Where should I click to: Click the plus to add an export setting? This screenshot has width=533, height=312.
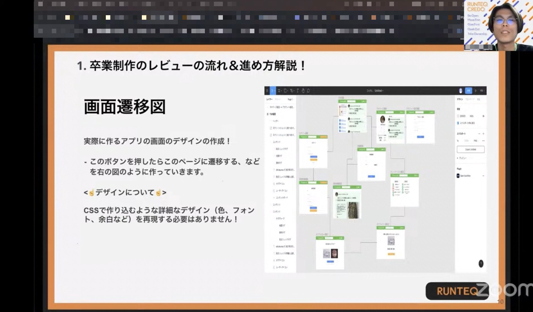(x=483, y=133)
